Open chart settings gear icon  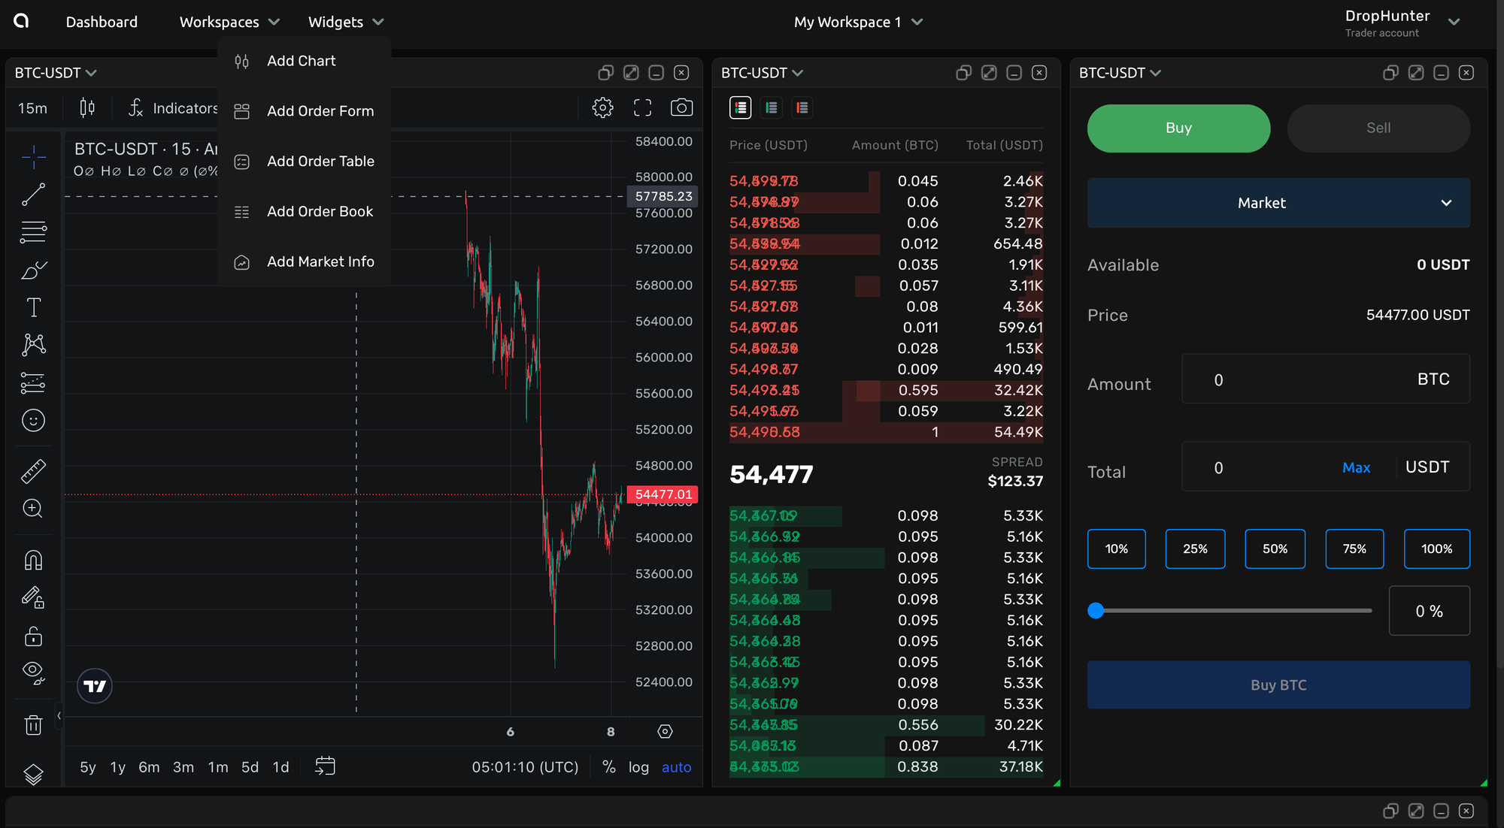click(602, 107)
